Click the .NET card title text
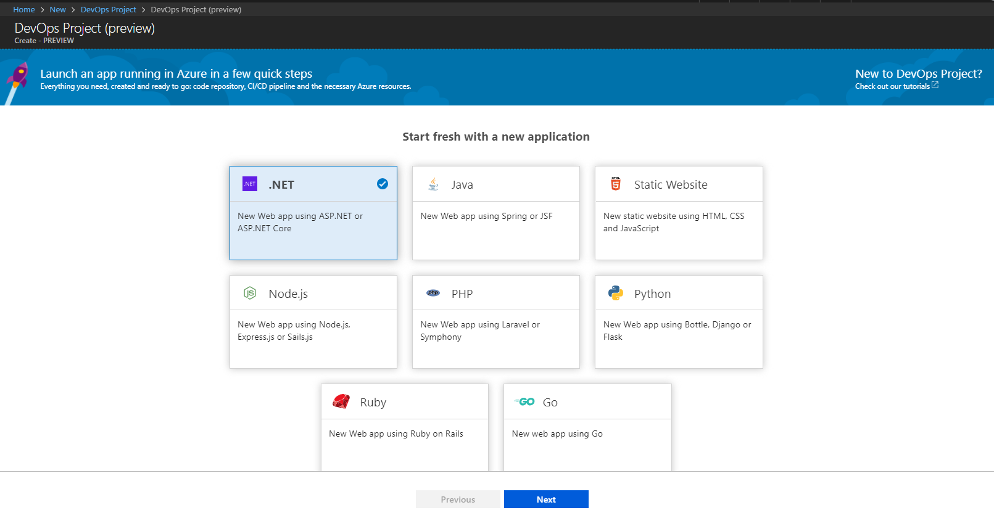The width and height of the screenshot is (994, 518). [x=281, y=184]
